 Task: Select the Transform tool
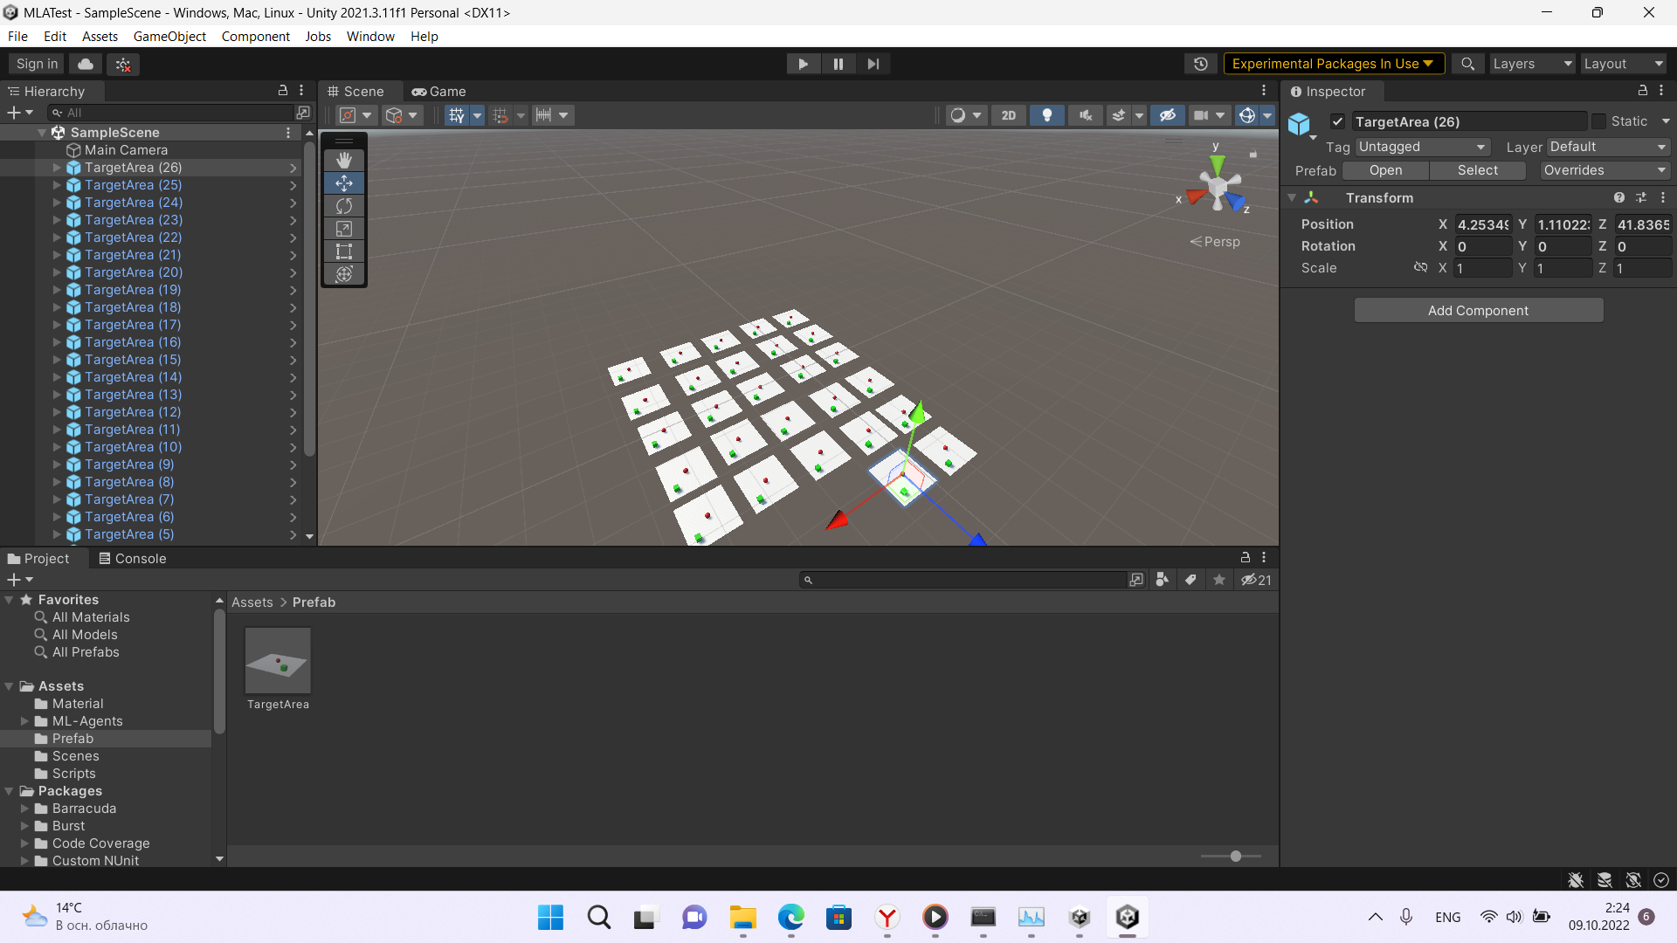tap(344, 274)
